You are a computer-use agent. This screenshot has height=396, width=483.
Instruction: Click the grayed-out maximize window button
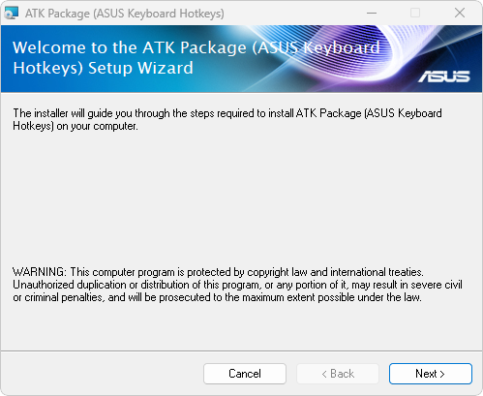[415, 14]
